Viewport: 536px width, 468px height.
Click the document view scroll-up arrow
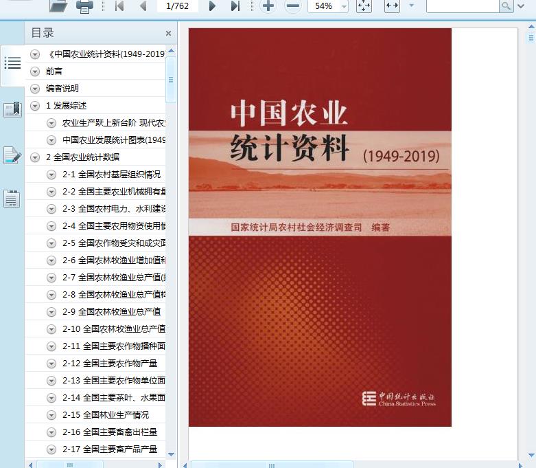coord(532,26)
